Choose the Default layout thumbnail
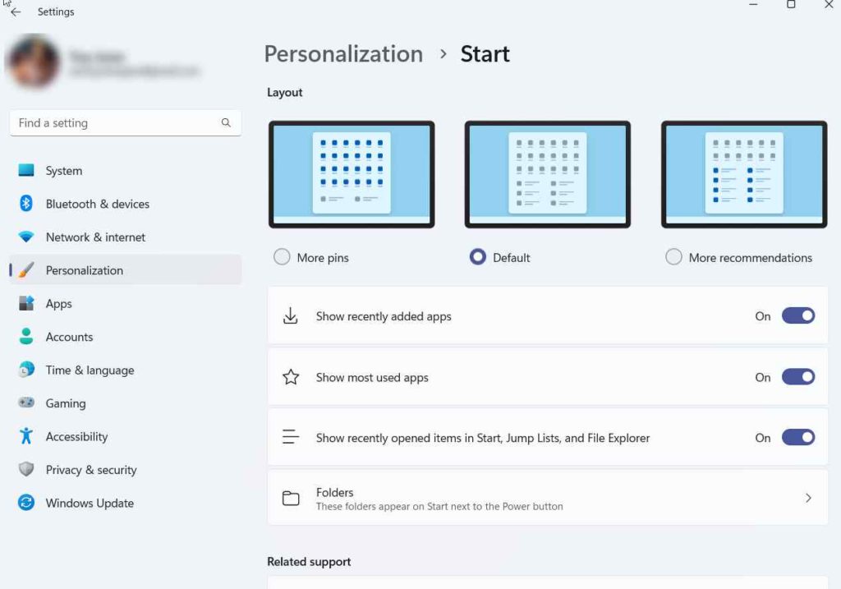This screenshot has height=589, width=841. click(x=548, y=174)
